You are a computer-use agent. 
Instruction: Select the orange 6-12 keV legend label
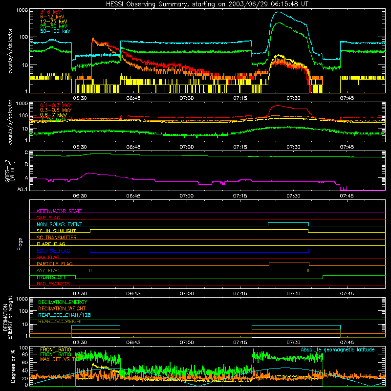click(x=52, y=17)
